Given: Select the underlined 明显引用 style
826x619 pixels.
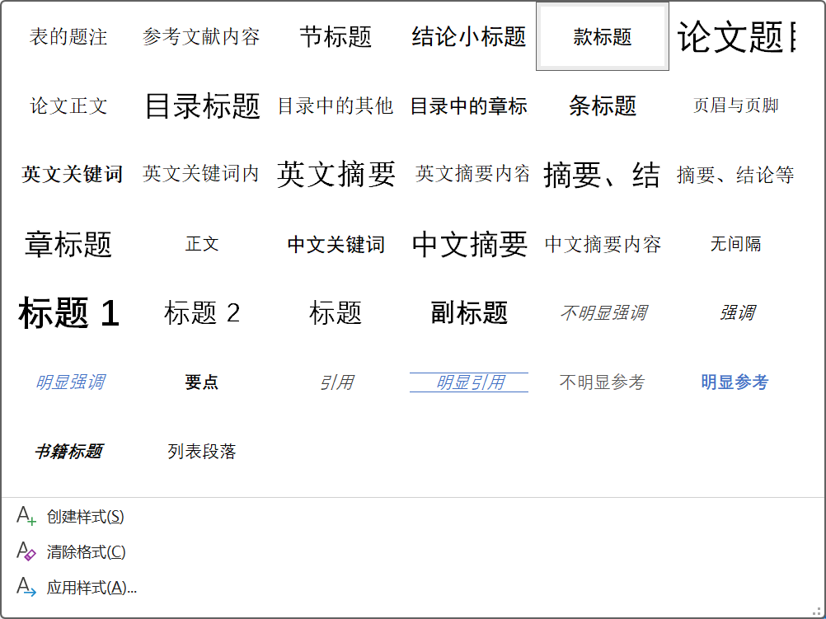Looking at the screenshot, I should click(469, 382).
